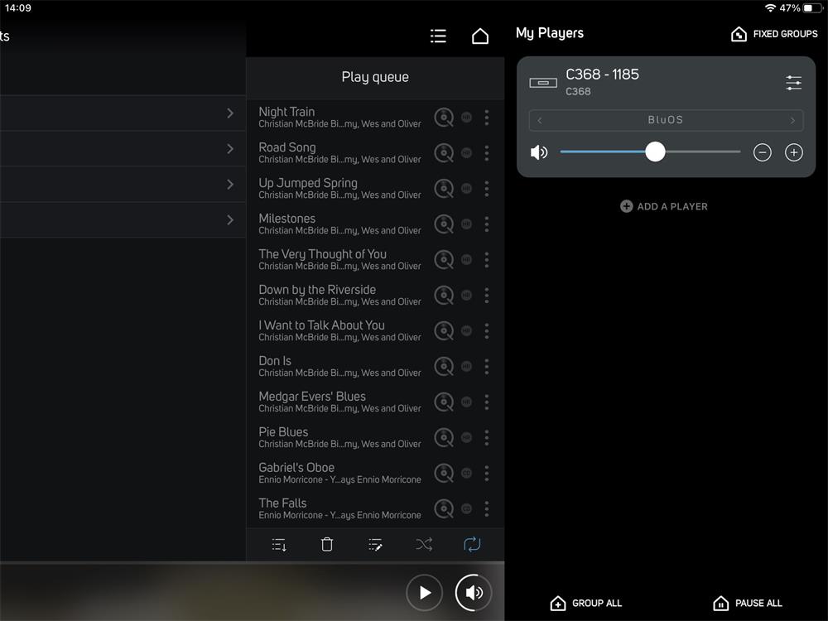
Task: Toggle shuffle mode
Action: point(424,544)
